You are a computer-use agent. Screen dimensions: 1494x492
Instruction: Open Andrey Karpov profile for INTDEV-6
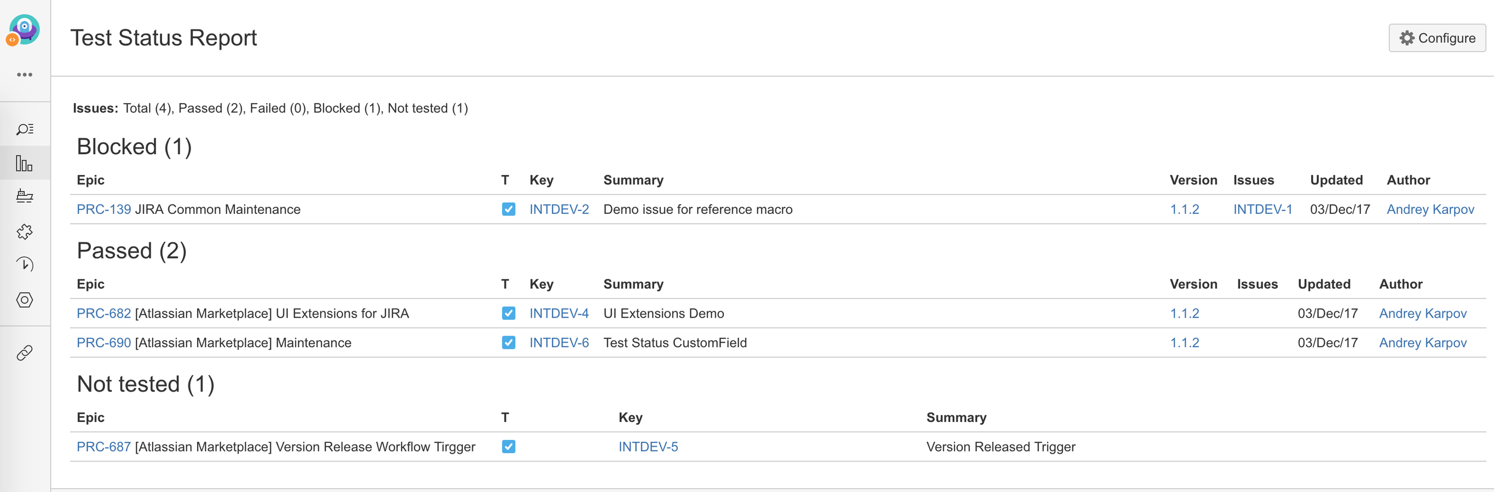1423,343
